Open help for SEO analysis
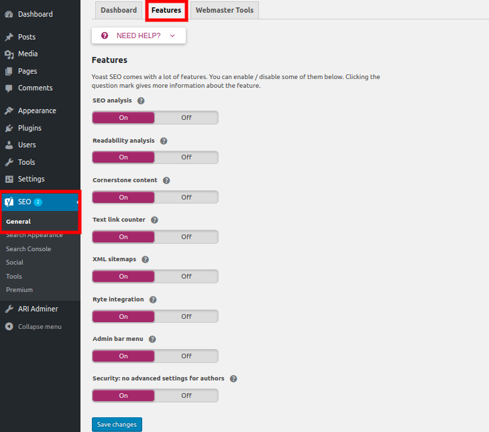 pos(141,100)
